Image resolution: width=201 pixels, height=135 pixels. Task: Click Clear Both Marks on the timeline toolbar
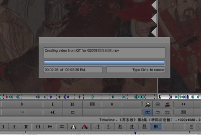(38, 127)
